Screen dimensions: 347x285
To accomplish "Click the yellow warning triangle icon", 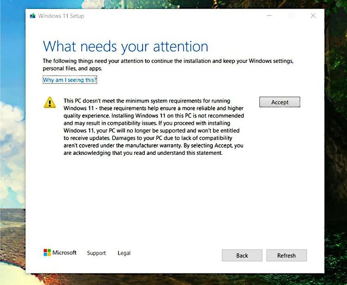I will (50, 103).
